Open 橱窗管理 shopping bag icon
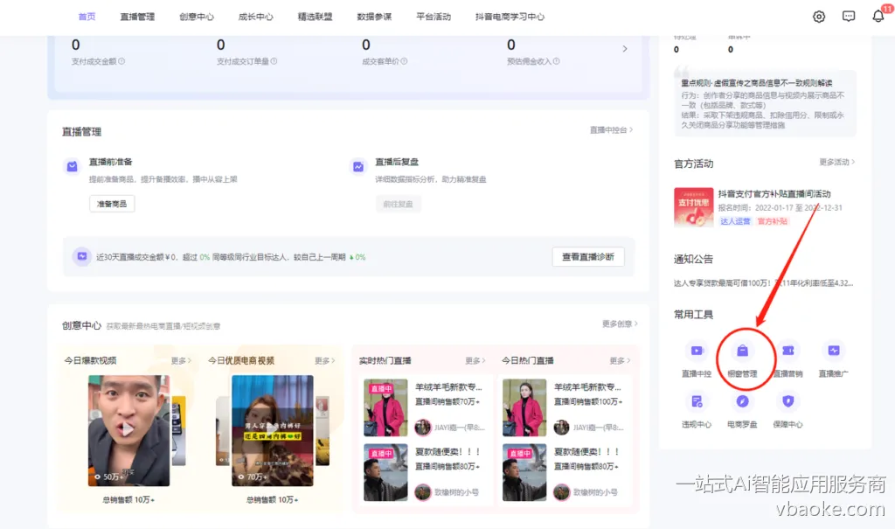895x529 pixels. [x=742, y=351]
